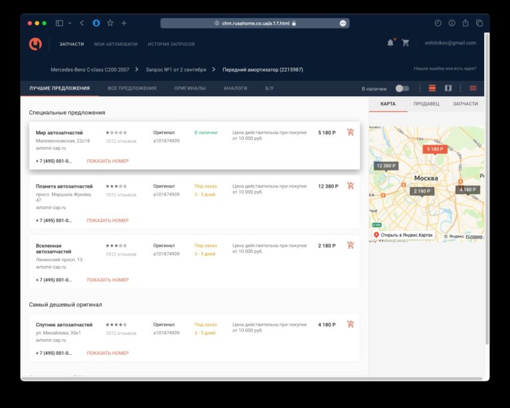This screenshot has height=408, width=510.
Task: Open account eshilnikov@gmail.com
Action: tap(450, 43)
